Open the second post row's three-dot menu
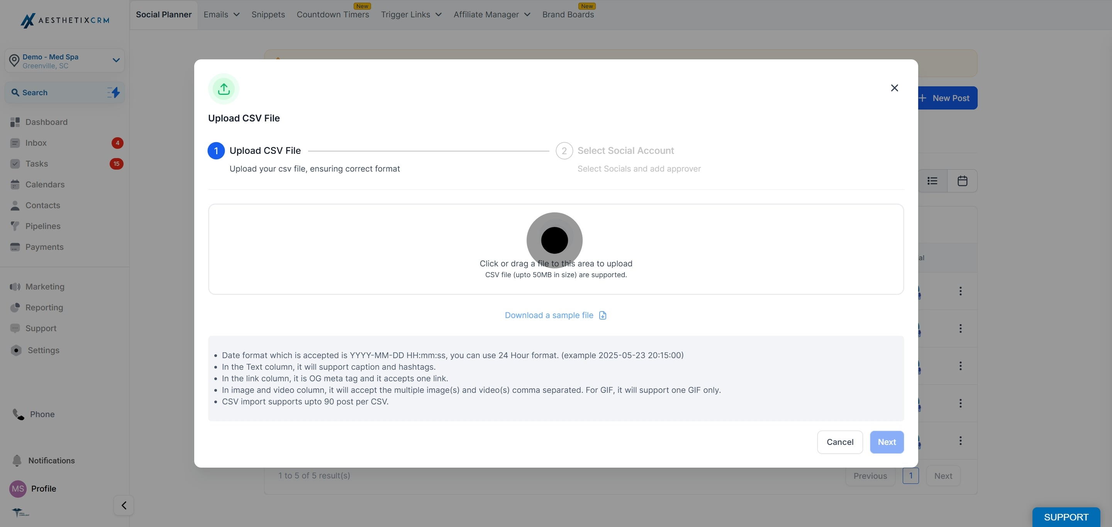Screen dimensions: 1112x527 pyautogui.click(x=961, y=328)
